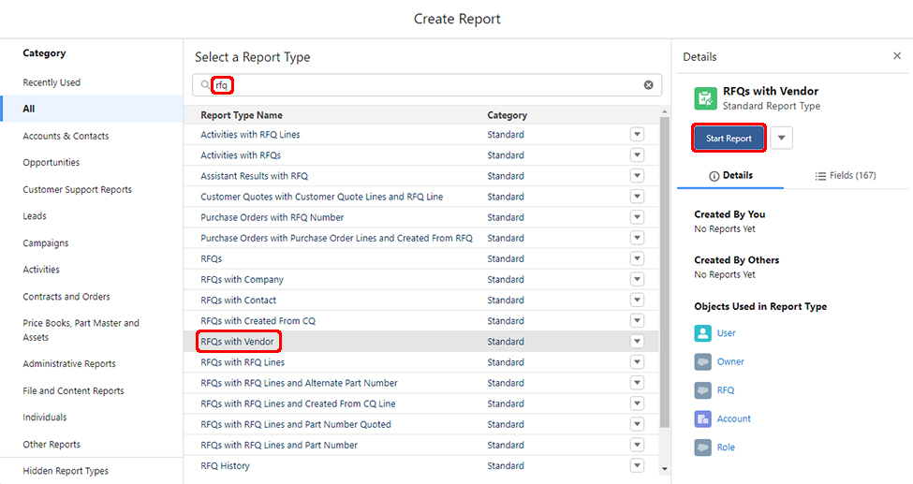Select the Contracts and Orders category
Screen dimensions: 913x484
(66, 297)
